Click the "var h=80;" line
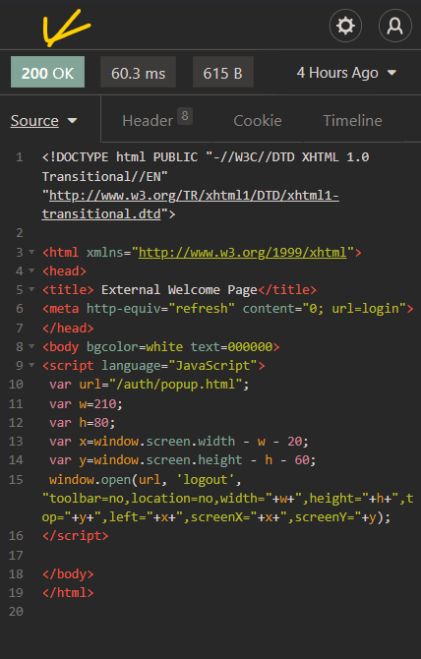The width and height of the screenshot is (421, 659). pyautogui.click(x=82, y=422)
